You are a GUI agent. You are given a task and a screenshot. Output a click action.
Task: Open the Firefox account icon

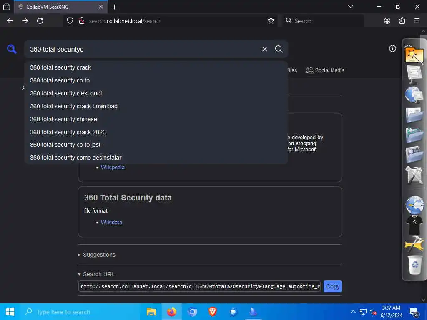click(x=387, y=21)
